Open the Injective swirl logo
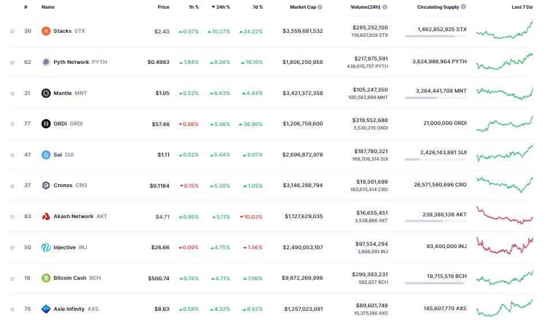Viewport: 549px width, 320px height. click(46, 247)
